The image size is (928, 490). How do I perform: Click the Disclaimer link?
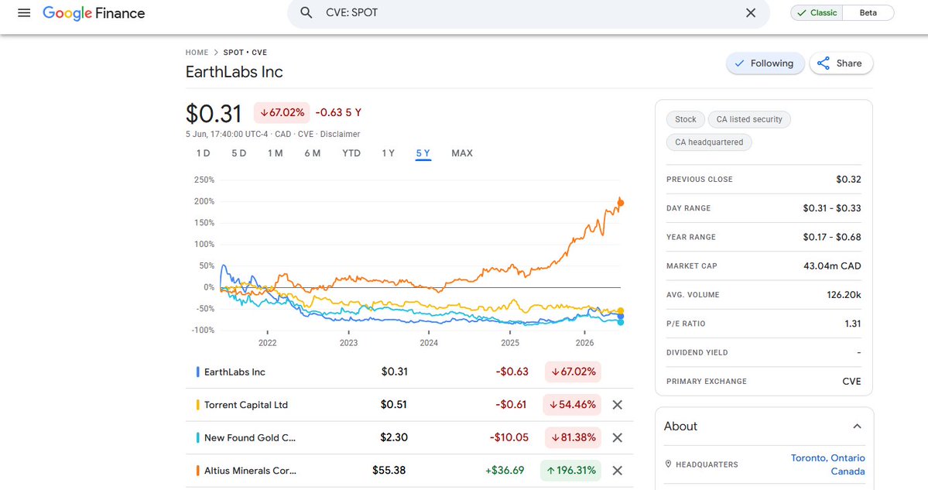click(340, 135)
